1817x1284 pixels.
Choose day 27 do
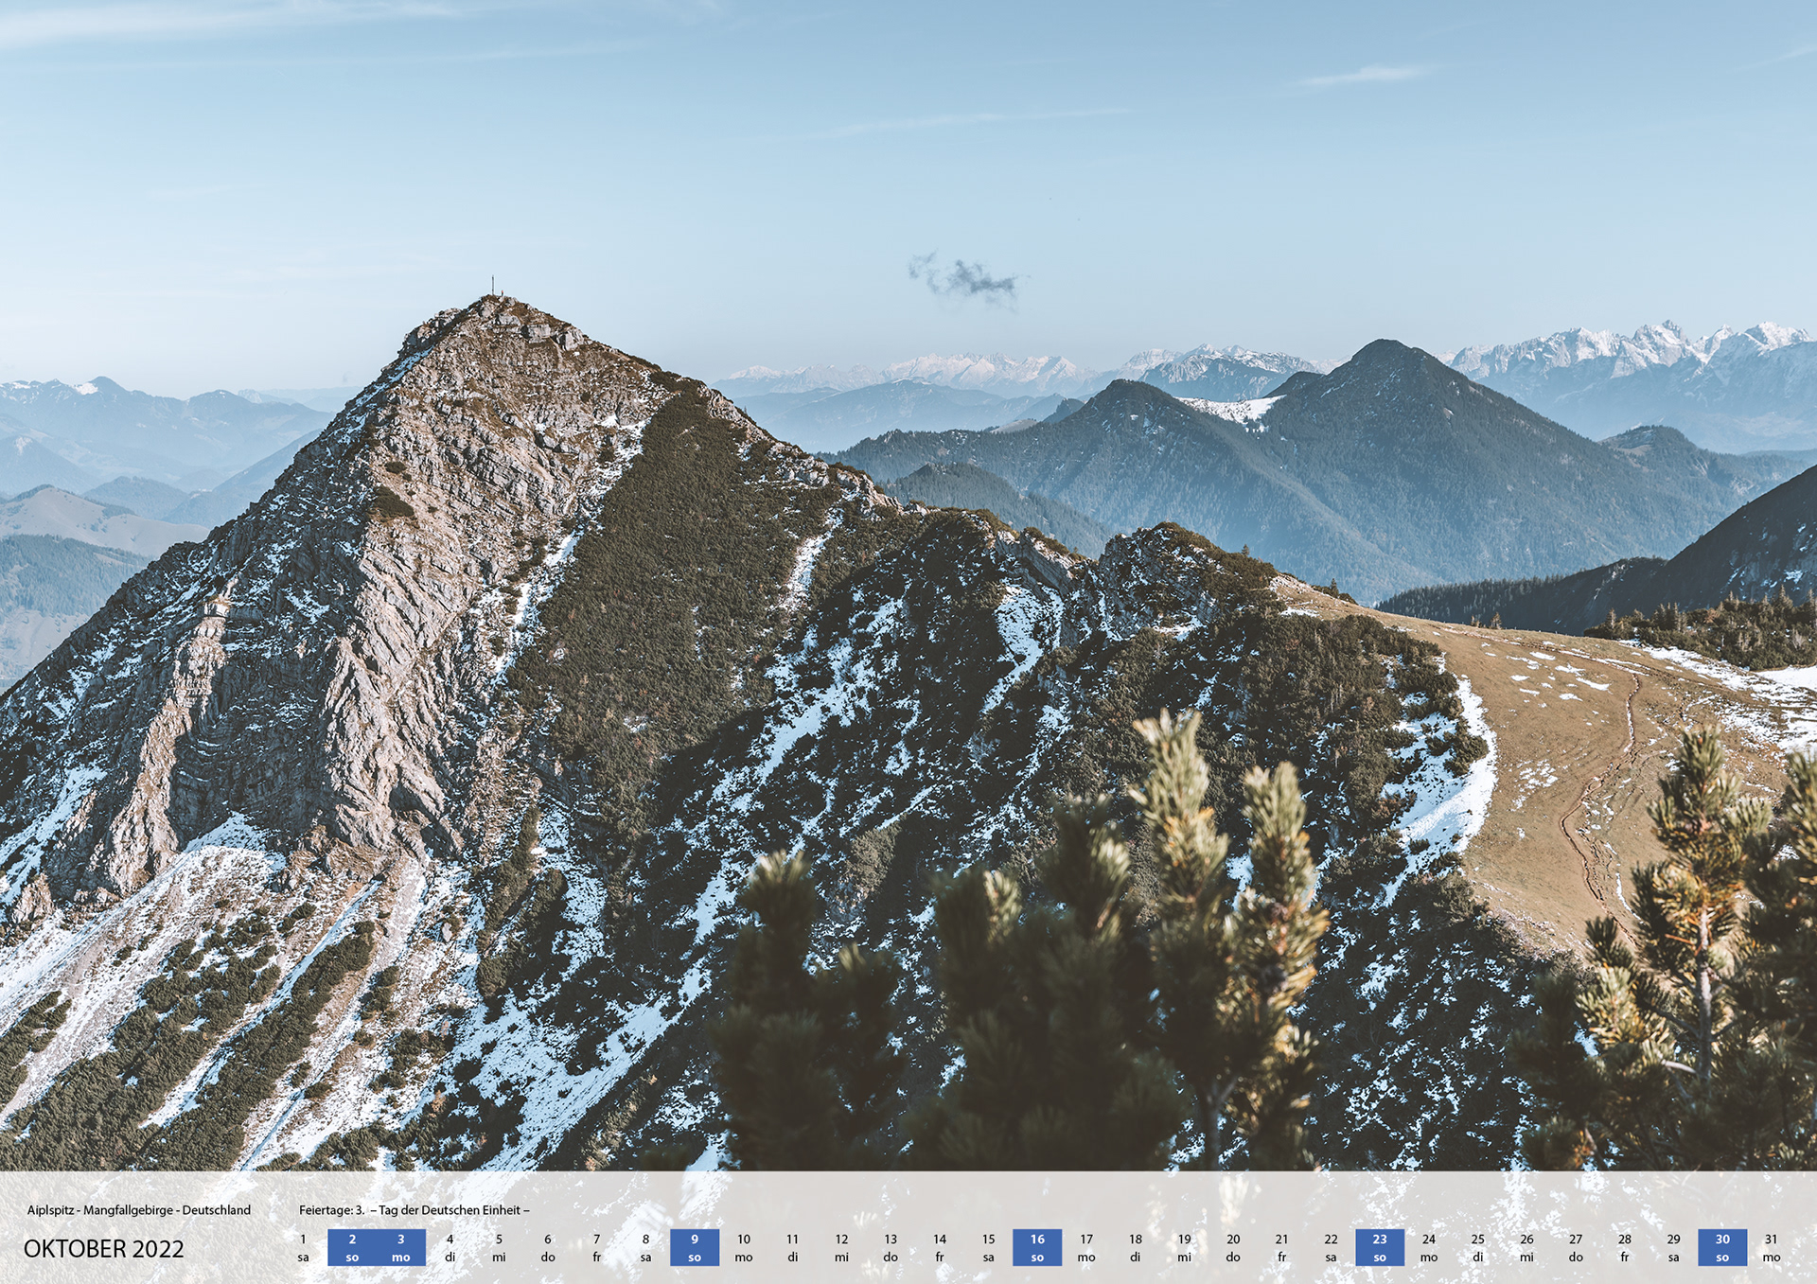point(1576,1247)
